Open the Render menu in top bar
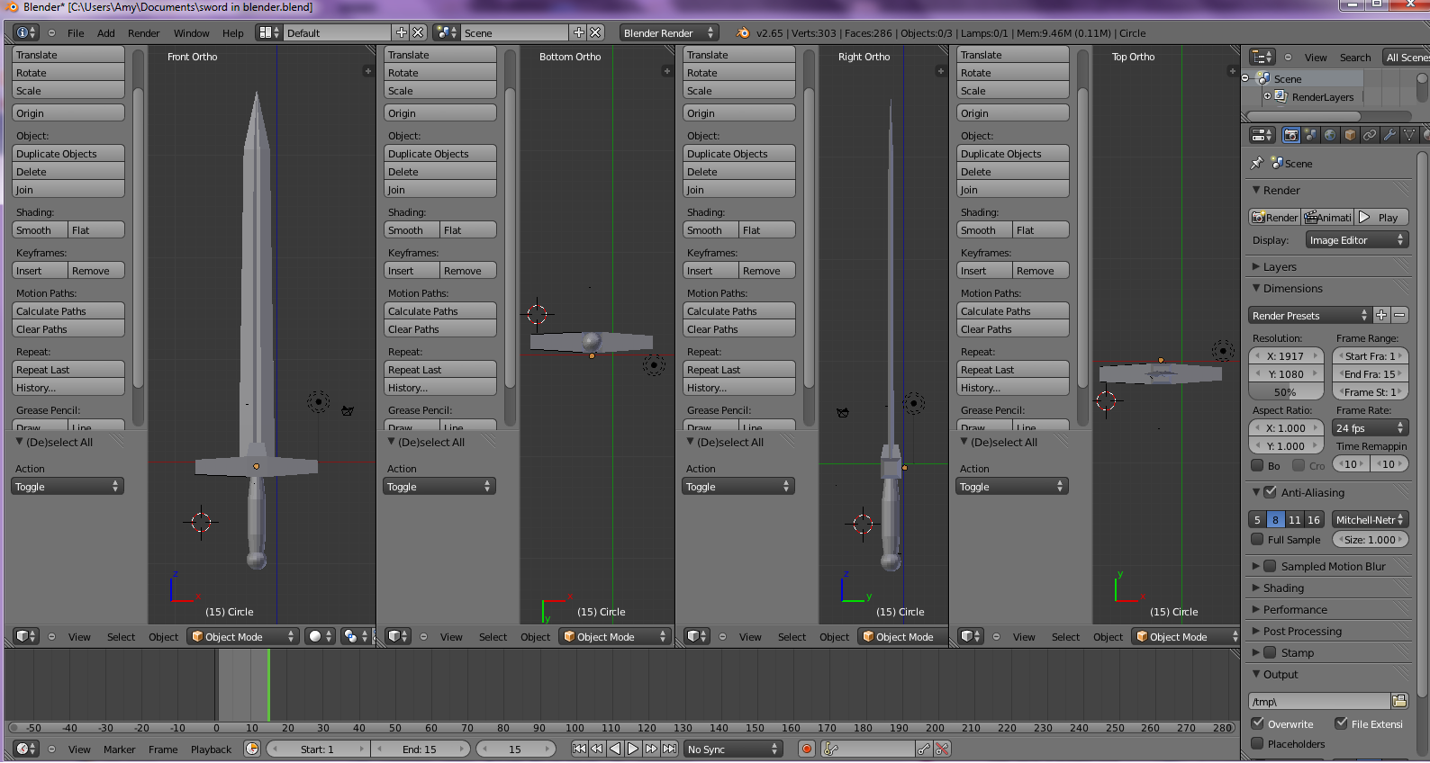1430x763 pixels. [x=143, y=33]
